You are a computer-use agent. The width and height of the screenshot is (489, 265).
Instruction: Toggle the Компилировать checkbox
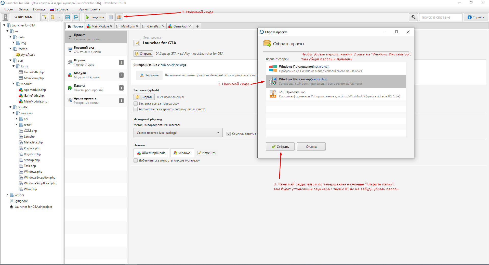click(x=229, y=134)
